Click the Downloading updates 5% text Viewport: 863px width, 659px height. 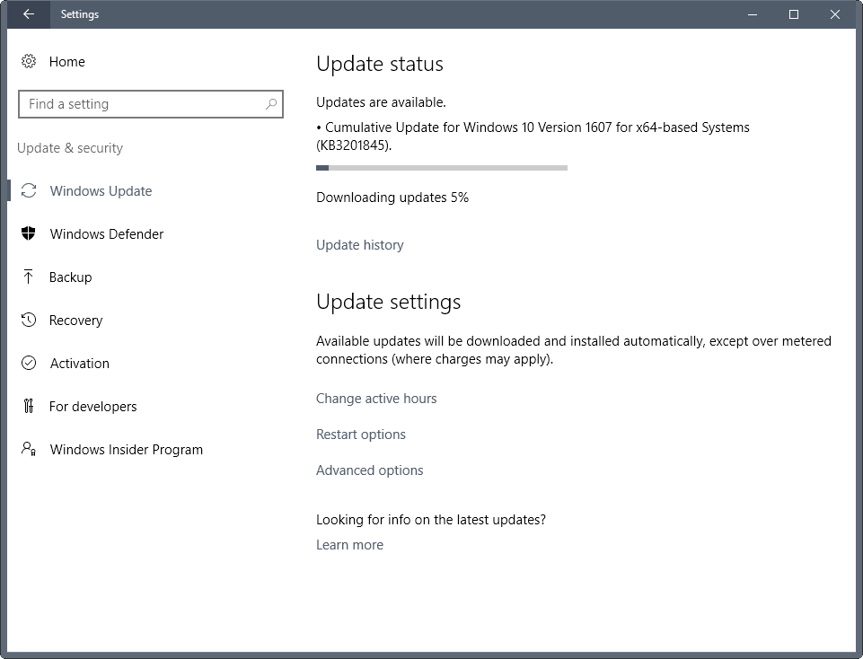392,198
